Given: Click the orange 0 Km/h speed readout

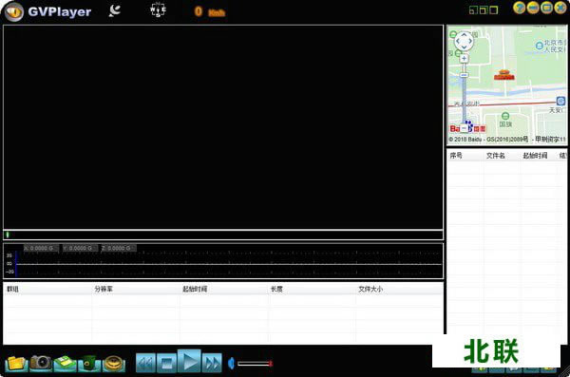Looking at the screenshot, I should (x=210, y=11).
